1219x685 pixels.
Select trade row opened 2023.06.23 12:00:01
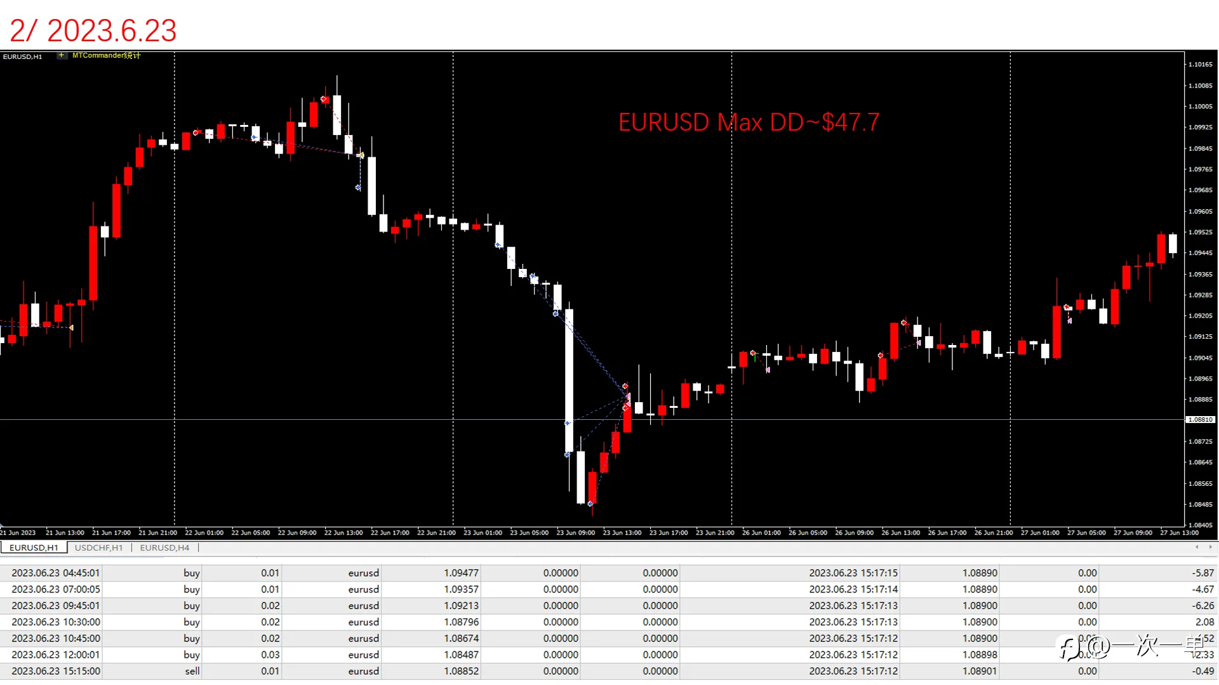tap(609, 655)
